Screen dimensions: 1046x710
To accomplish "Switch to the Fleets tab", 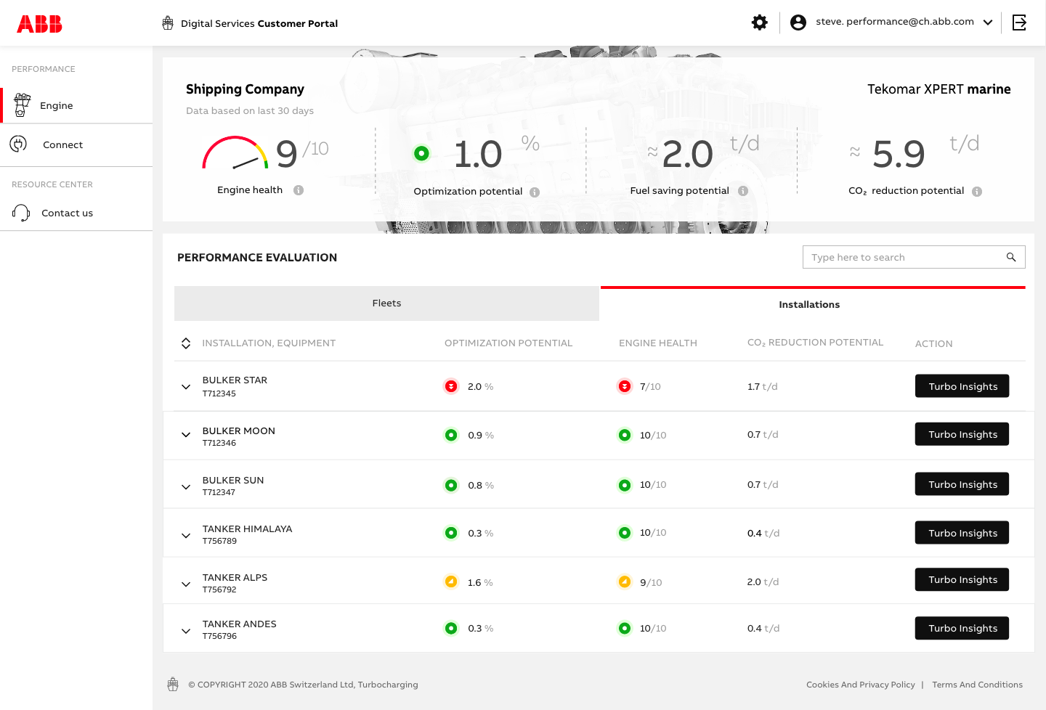I will [x=386, y=303].
